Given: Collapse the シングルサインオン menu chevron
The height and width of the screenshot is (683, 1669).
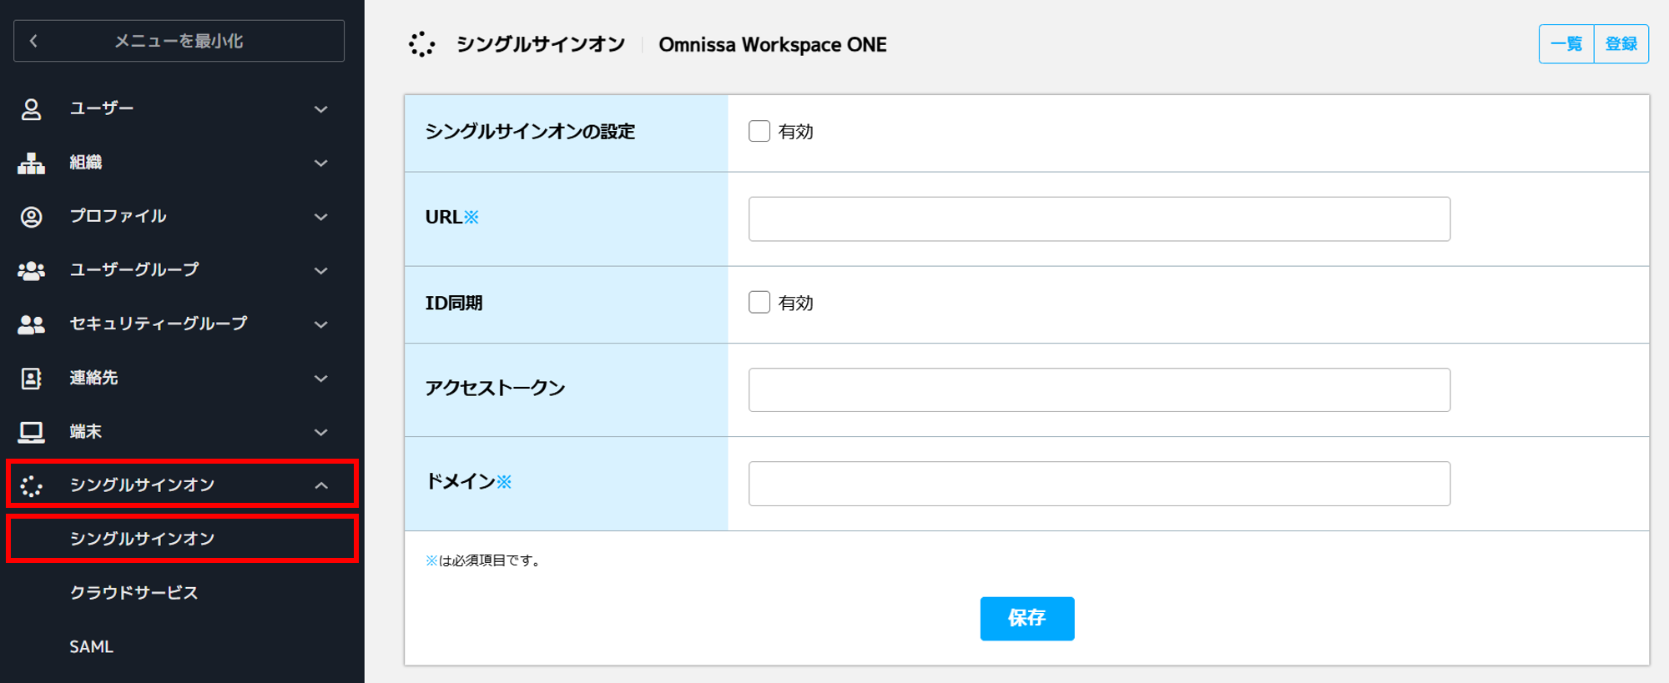Looking at the screenshot, I should coord(321,485).
